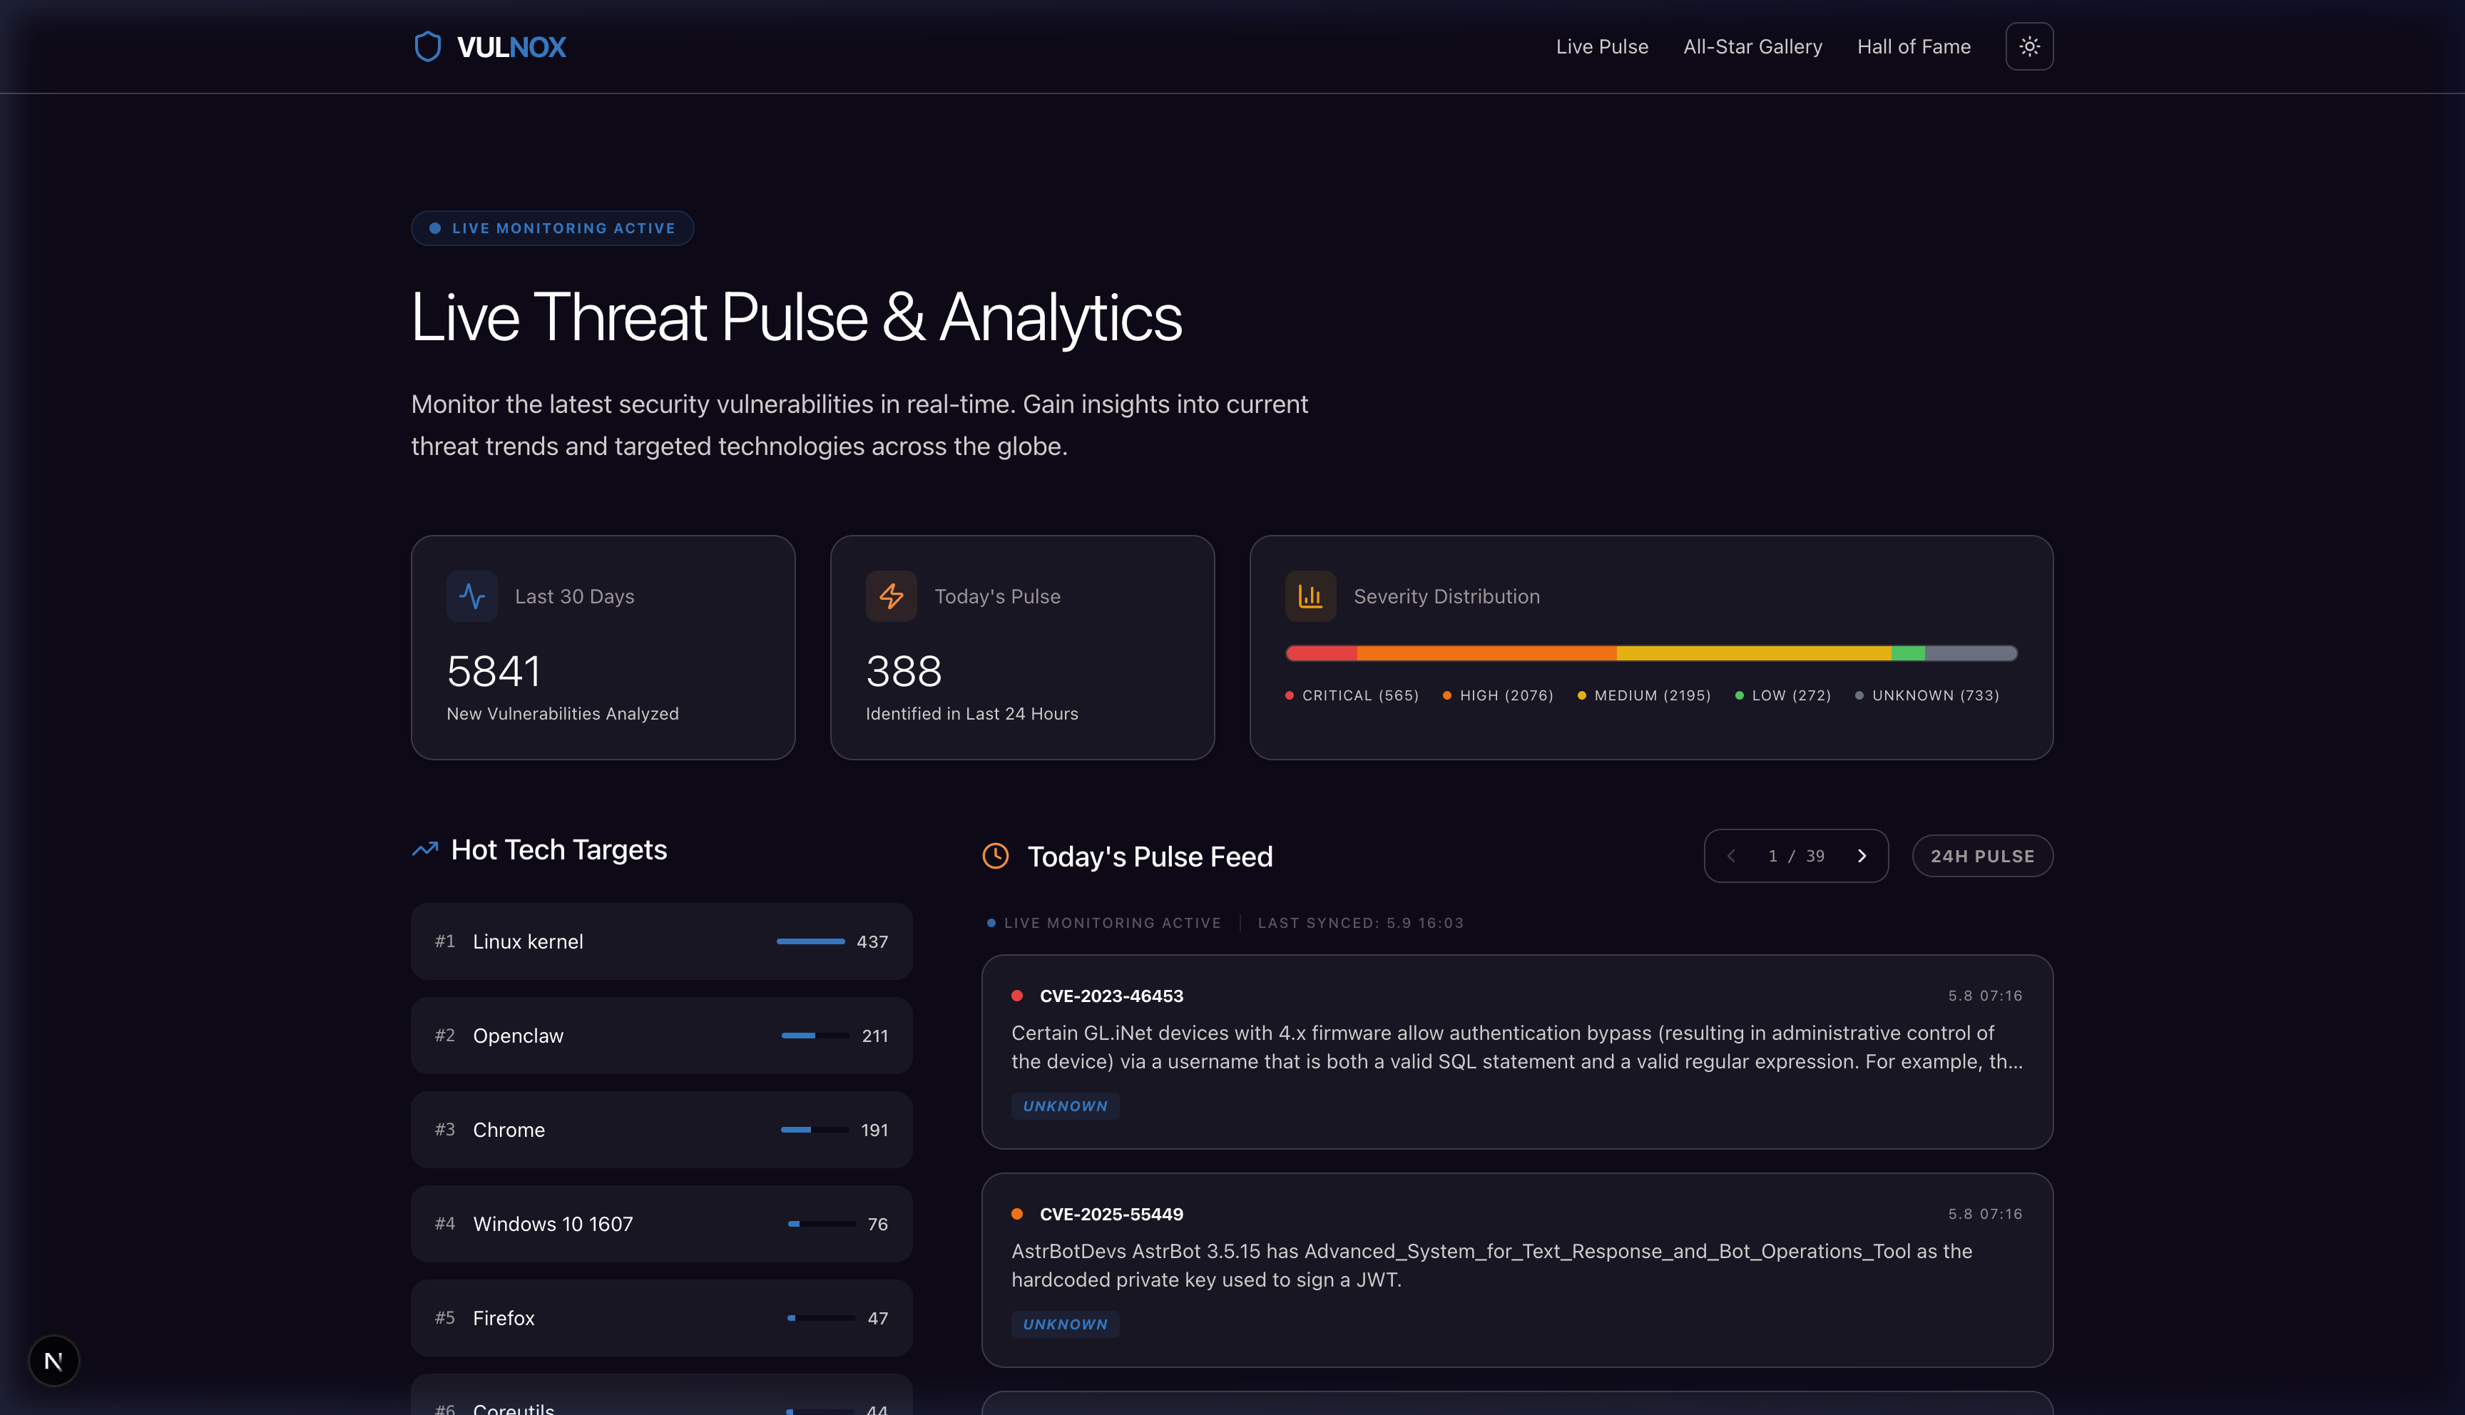Go to next feed page chevron
The image size is (2465, 1415).
pos(1862,856)
